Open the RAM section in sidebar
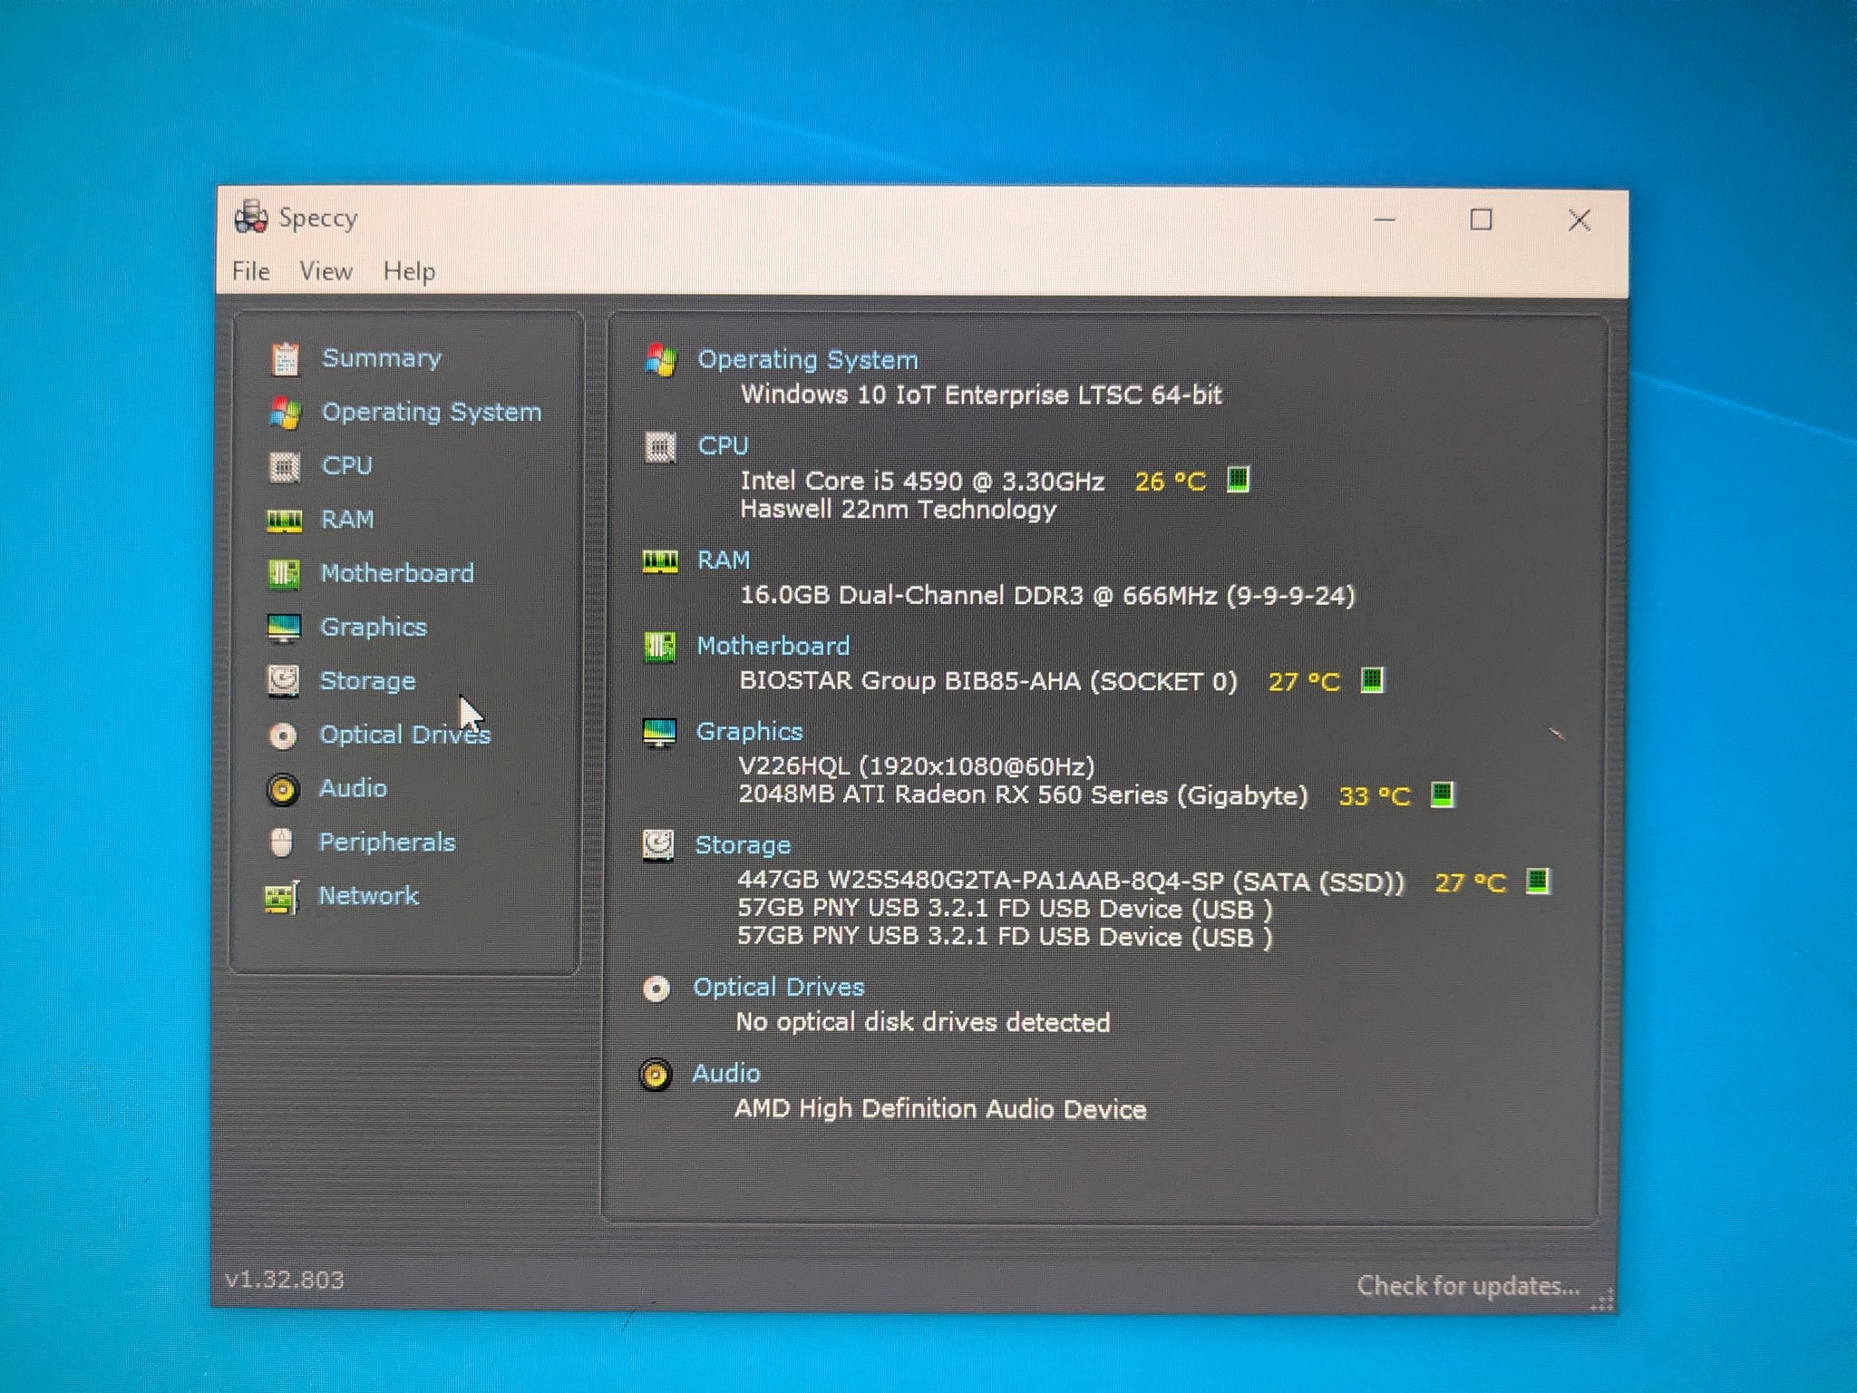Screen dimensions: 1857x1393 coord(347,519)
